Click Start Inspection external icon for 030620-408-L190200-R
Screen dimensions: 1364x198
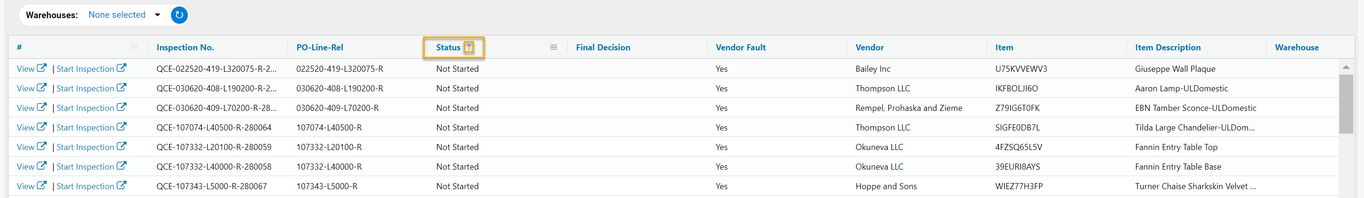tap(121, 88)
